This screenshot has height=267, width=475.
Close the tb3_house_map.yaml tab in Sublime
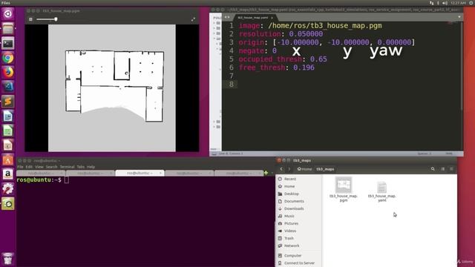coord(272,18)
